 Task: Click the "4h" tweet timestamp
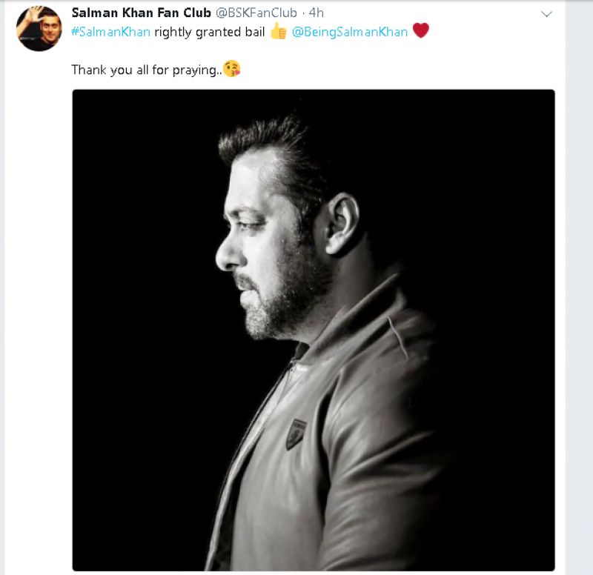click(317, 13)
